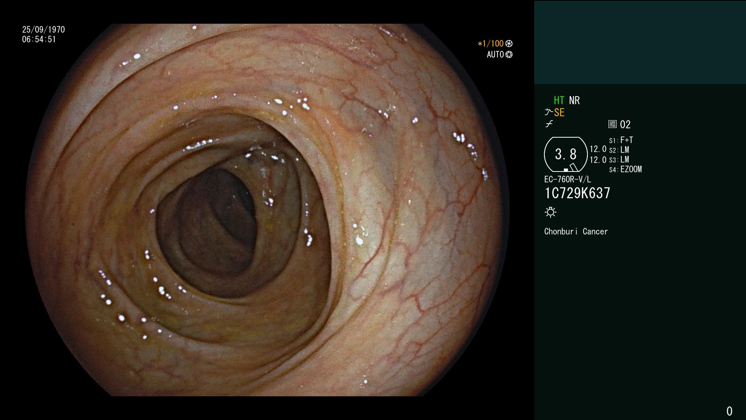
Task: Click the scope model EC-760R-V/L
Action: [x=568, y=179]
